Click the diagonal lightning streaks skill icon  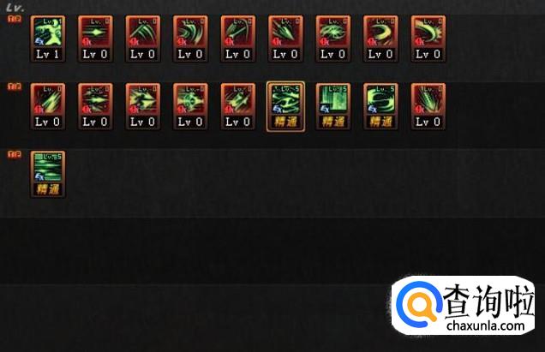point(48,106)
